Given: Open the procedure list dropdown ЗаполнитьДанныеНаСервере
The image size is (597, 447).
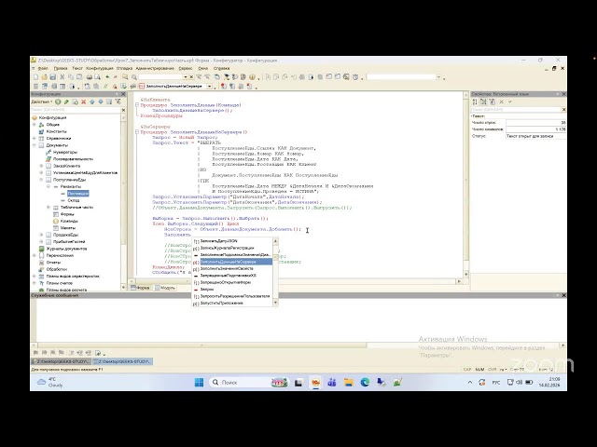Looking at the screenshot, I should (x=209, y=87).
